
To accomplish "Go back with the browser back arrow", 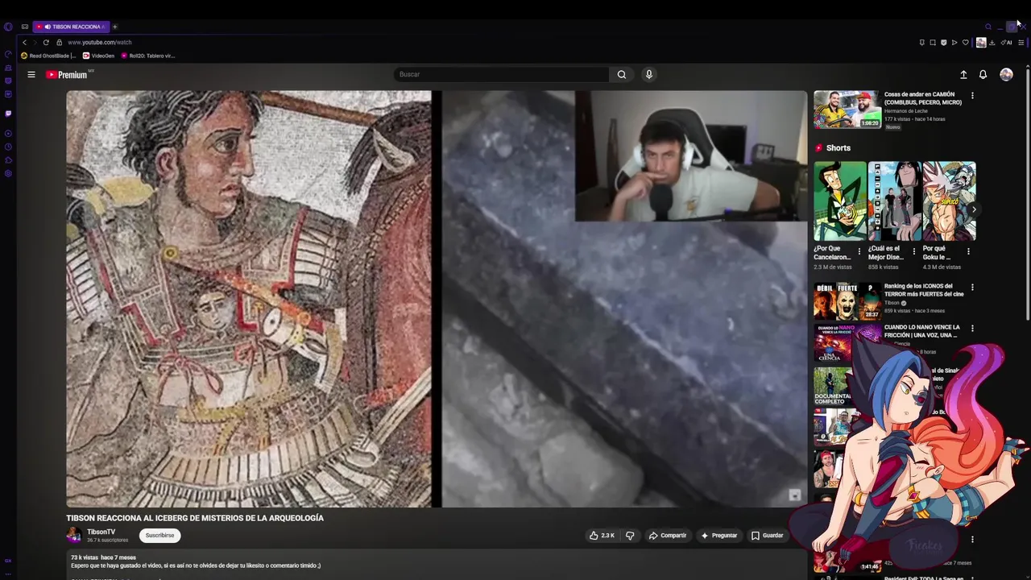I will (x=24, y=42).
